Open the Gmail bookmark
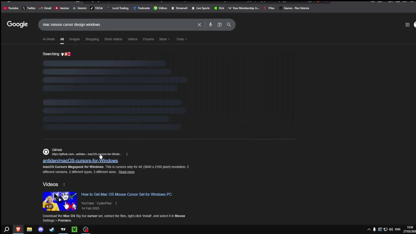This screenshot has height=234, width=416. click(x=45, y=8)
